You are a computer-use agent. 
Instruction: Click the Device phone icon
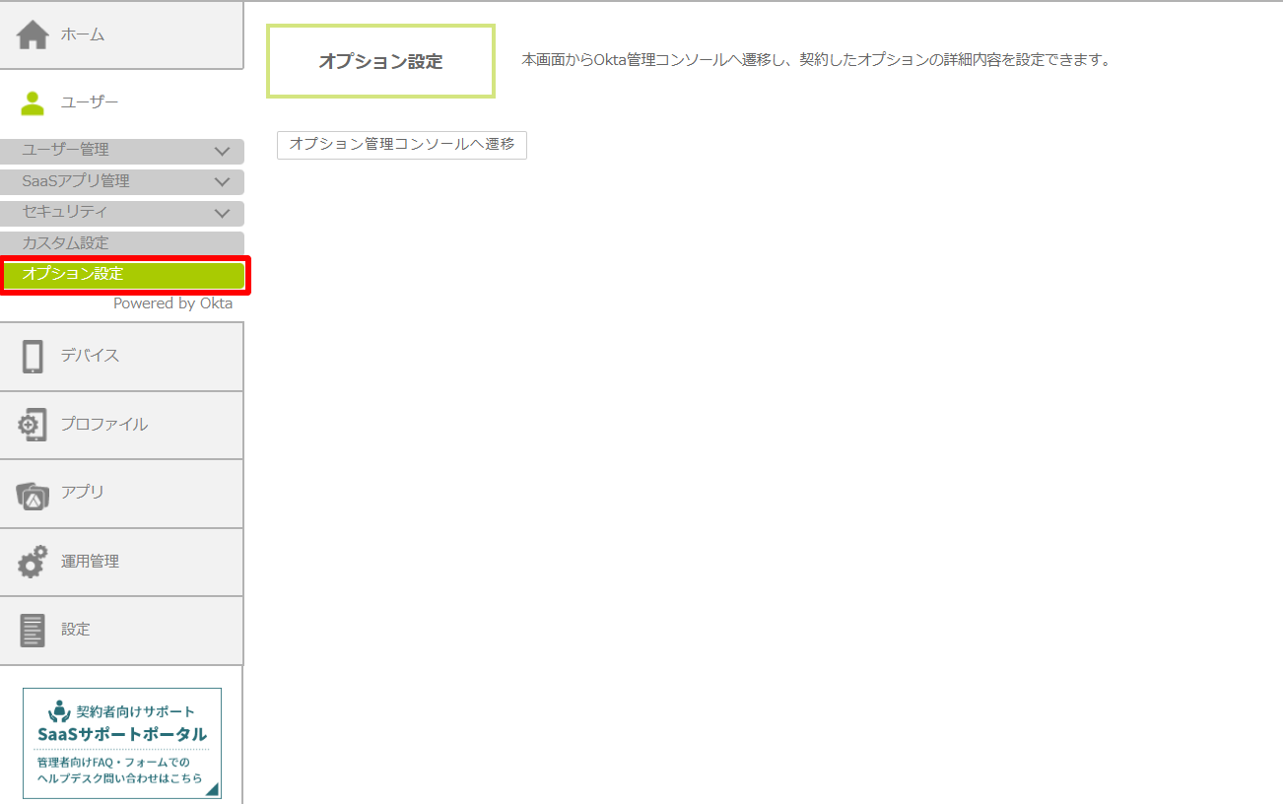click(33, 357)
